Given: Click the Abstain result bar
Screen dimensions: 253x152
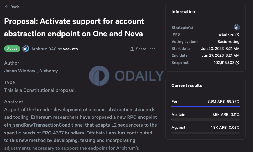Looking at the screenshot, I should [205, 120].
